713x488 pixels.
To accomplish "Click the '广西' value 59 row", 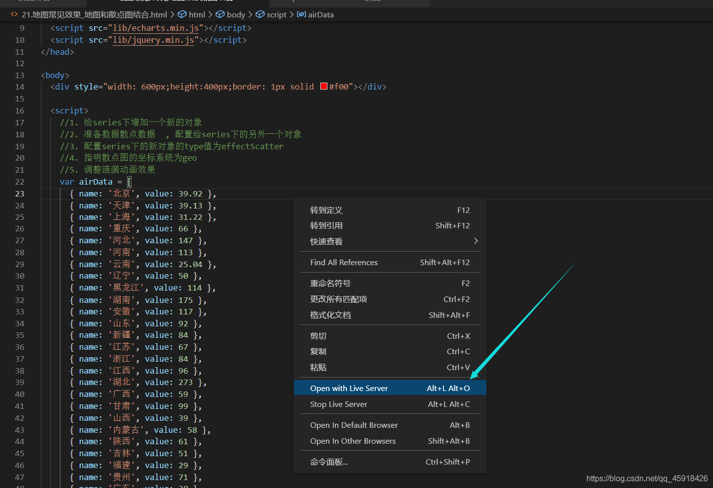I will pyautogui.click(x=136, y=394).
